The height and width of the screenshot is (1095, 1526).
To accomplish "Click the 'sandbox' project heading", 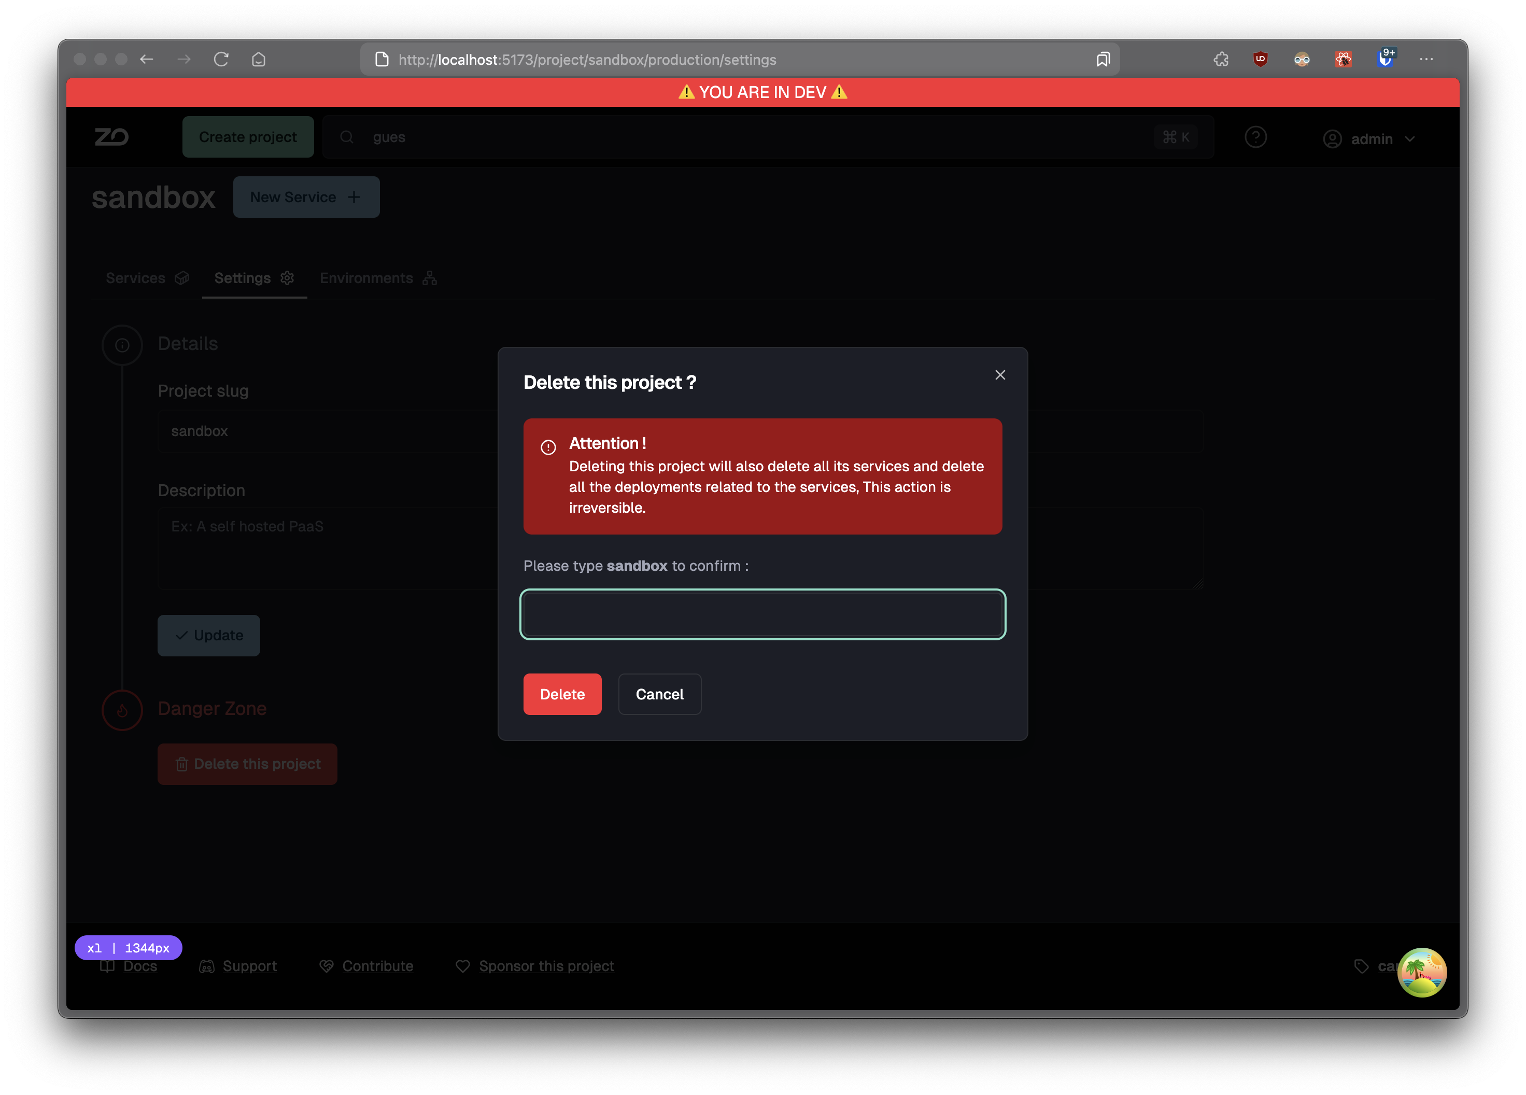I will [153, 197].
